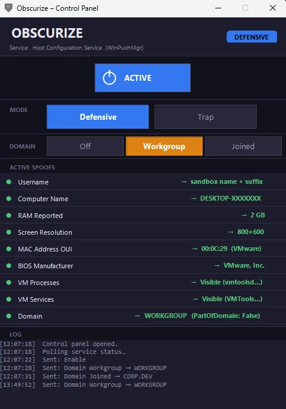The image size is (286, 409).
Task: Click the '00:0C:29 (VMware)' value
Action: [x=231, y=249]
